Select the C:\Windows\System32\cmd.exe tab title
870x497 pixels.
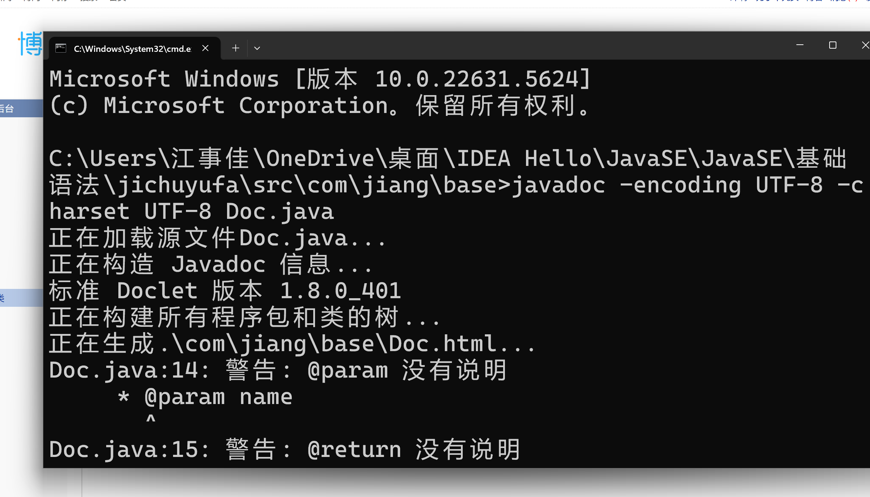132,49
